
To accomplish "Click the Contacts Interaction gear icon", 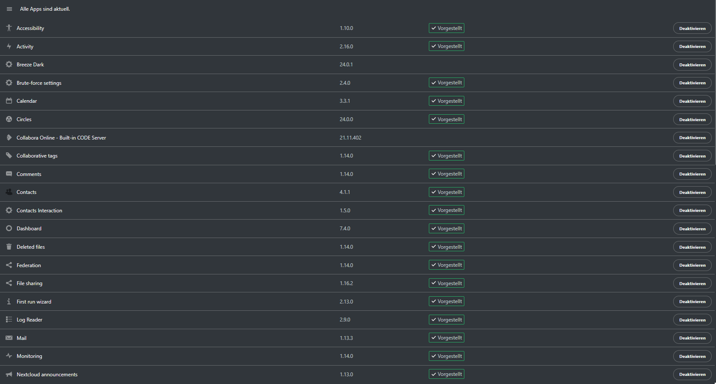I will [9, 210].
